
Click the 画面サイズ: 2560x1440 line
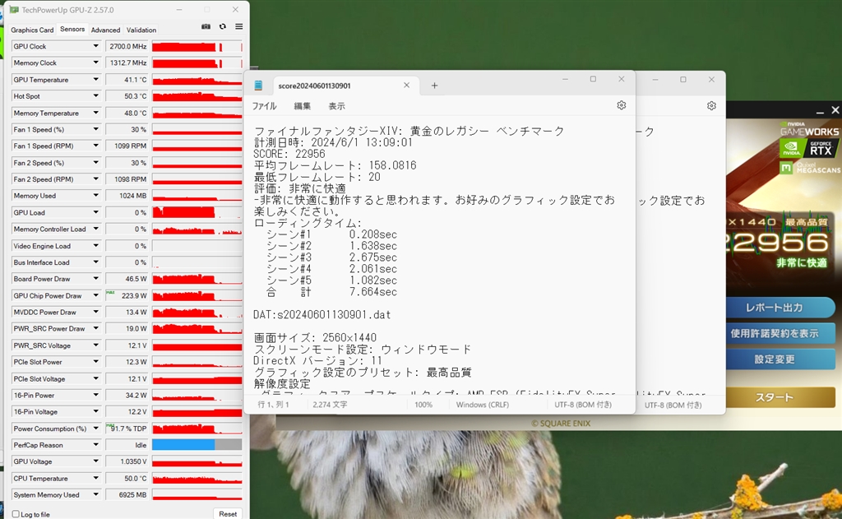[x=315, y=338]
